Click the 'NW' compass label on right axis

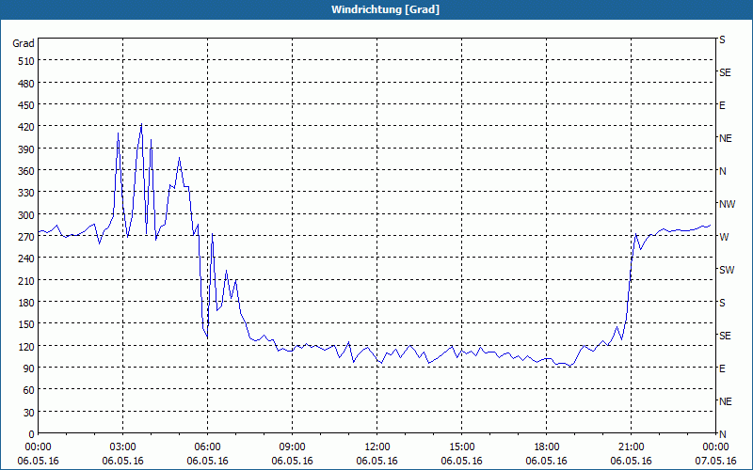(x=727, y=204)
